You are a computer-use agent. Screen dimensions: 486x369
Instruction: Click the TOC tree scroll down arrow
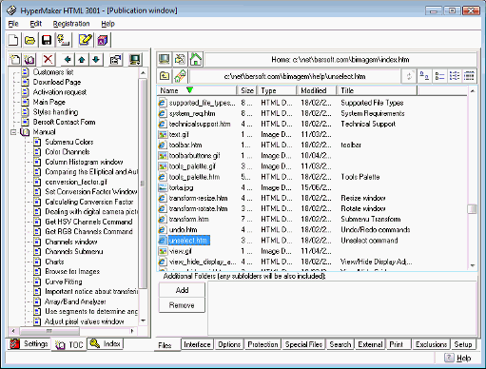pyautogui.click(x=143, y=320)
